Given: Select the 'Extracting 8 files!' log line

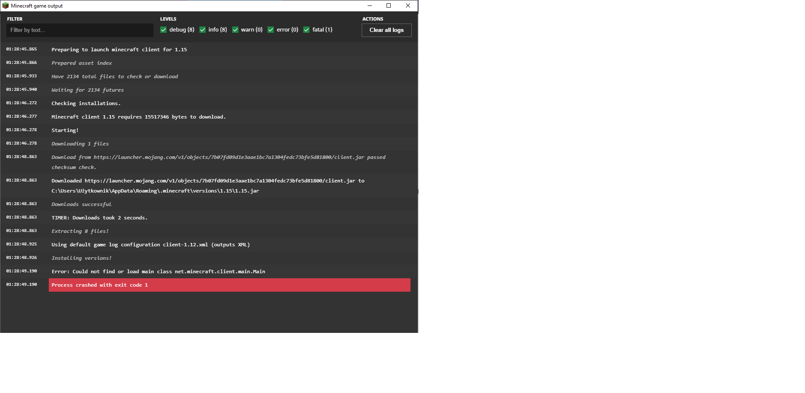Looking at the screenshot, I should [80, 231].
